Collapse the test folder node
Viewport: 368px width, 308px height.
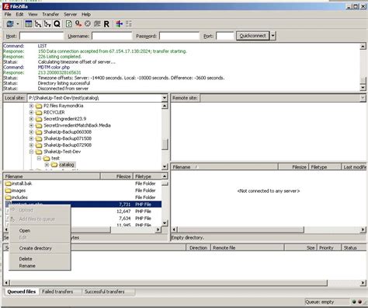pos(39,158)
